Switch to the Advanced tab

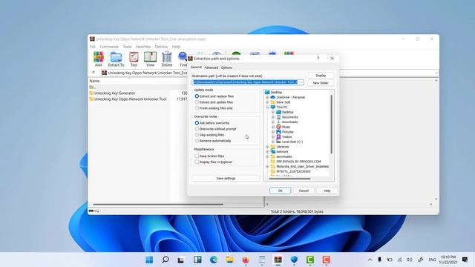pyautogui.click(x=211, y=67)
